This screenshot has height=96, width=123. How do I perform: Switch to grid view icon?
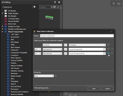point(54,7)
